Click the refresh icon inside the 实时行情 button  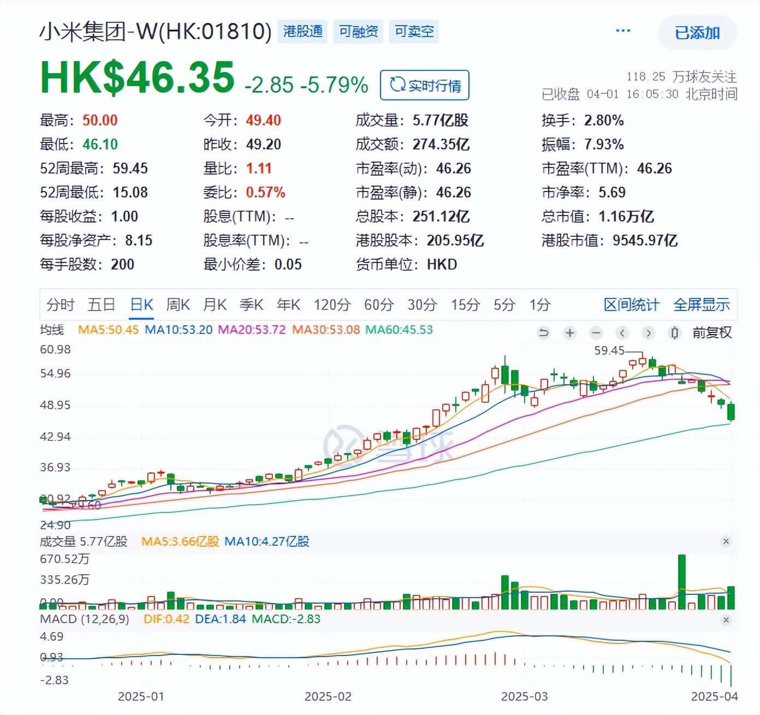coord(399,85)
